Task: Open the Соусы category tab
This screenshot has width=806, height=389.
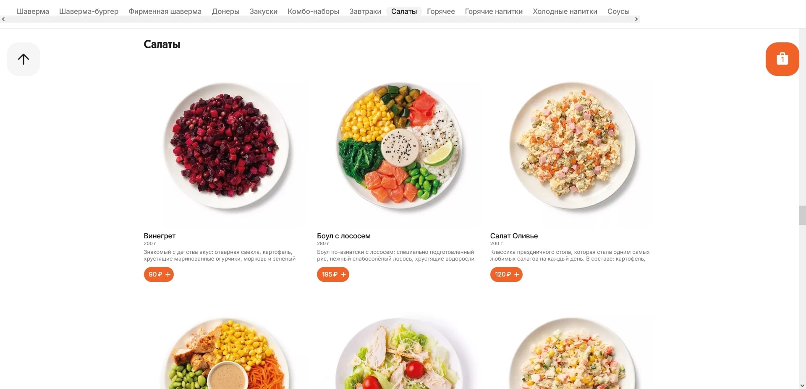Action: (618, 11)
